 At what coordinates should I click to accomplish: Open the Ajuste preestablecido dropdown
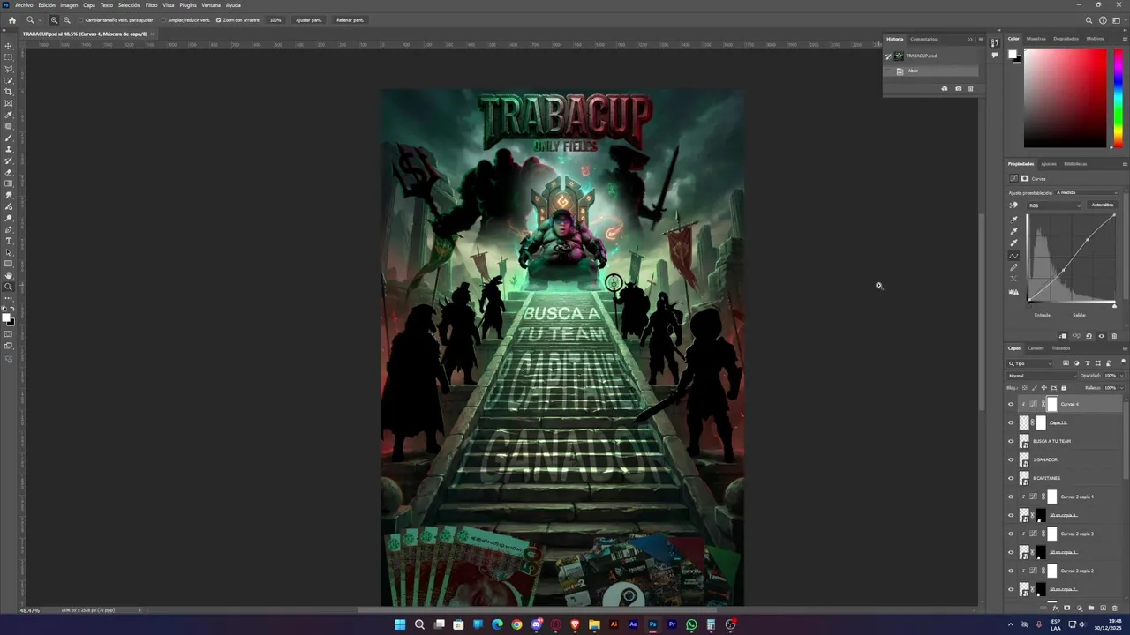[x=1087, y=192]
